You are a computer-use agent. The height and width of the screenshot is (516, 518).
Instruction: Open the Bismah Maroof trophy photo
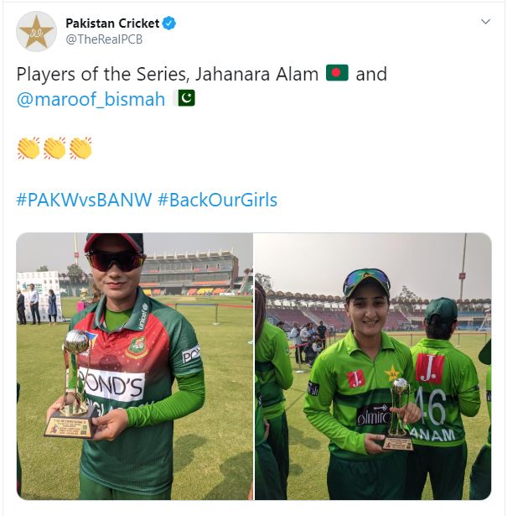point(373,366)
